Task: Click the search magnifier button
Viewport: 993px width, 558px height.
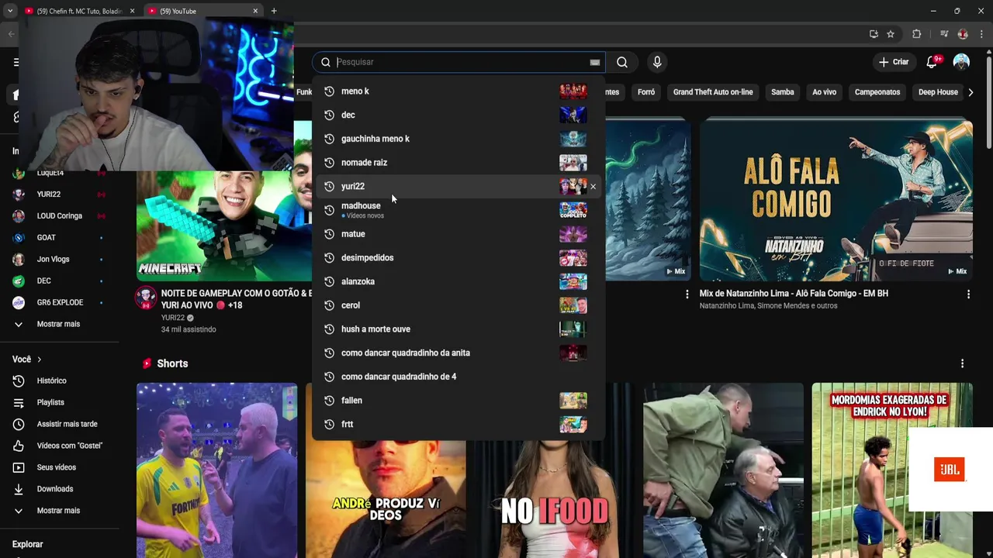Action: point(622,62)
